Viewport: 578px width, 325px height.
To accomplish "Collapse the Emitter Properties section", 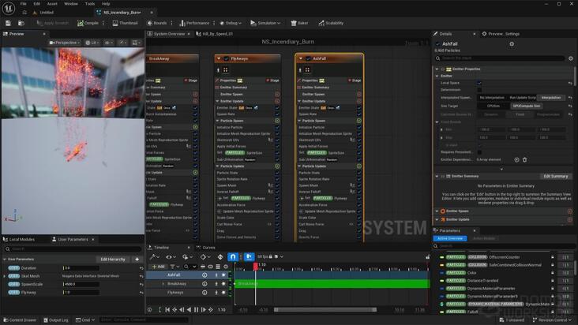I will point(437,69).
